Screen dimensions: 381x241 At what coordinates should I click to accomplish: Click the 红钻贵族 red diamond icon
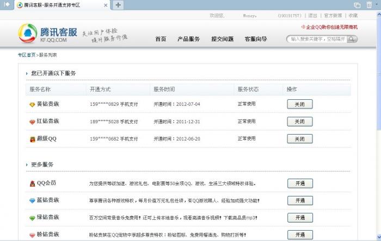point(32,122)
